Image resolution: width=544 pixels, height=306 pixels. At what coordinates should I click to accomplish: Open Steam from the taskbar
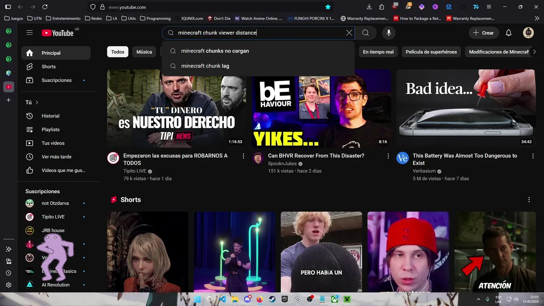click(x=272, y=299)
